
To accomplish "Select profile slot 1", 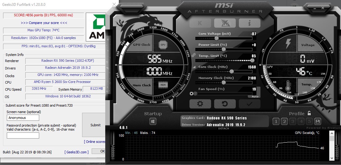I will click(276, 121).
